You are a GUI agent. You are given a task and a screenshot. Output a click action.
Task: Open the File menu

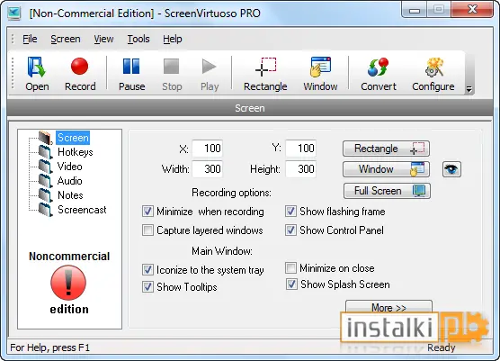tap(30, 39)
